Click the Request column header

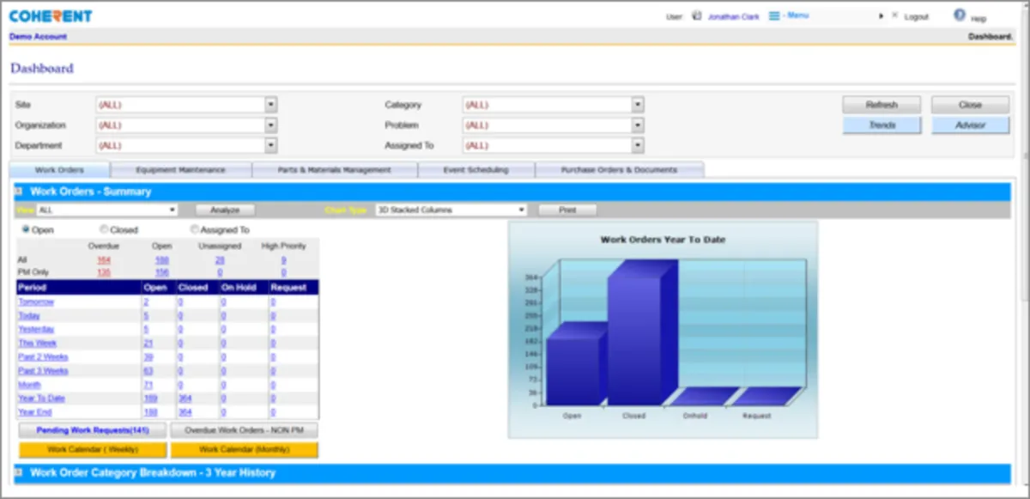coord(294,288)
